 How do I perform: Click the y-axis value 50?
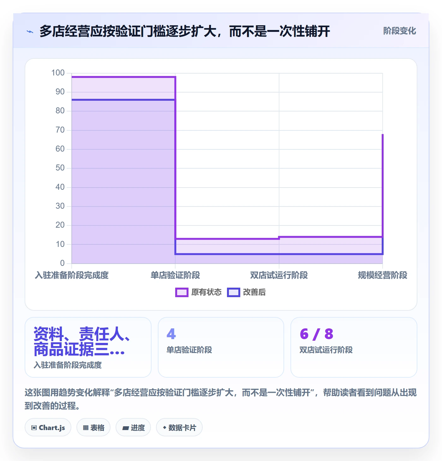coord(60,168)
